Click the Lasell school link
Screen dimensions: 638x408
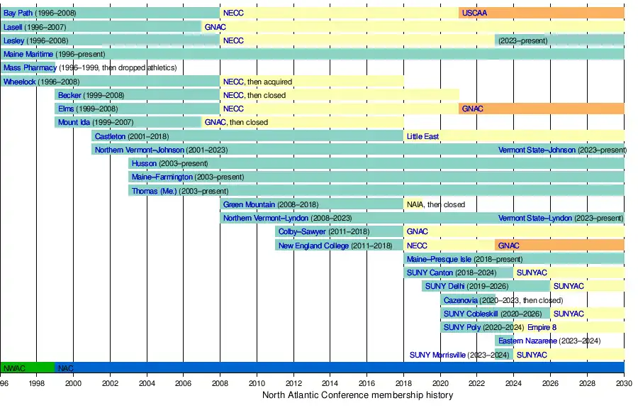tap(13, 27)
